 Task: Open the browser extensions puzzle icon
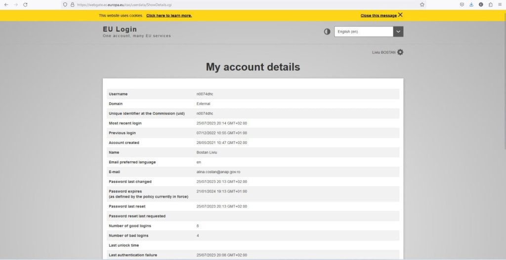click(x=490, y=4)
